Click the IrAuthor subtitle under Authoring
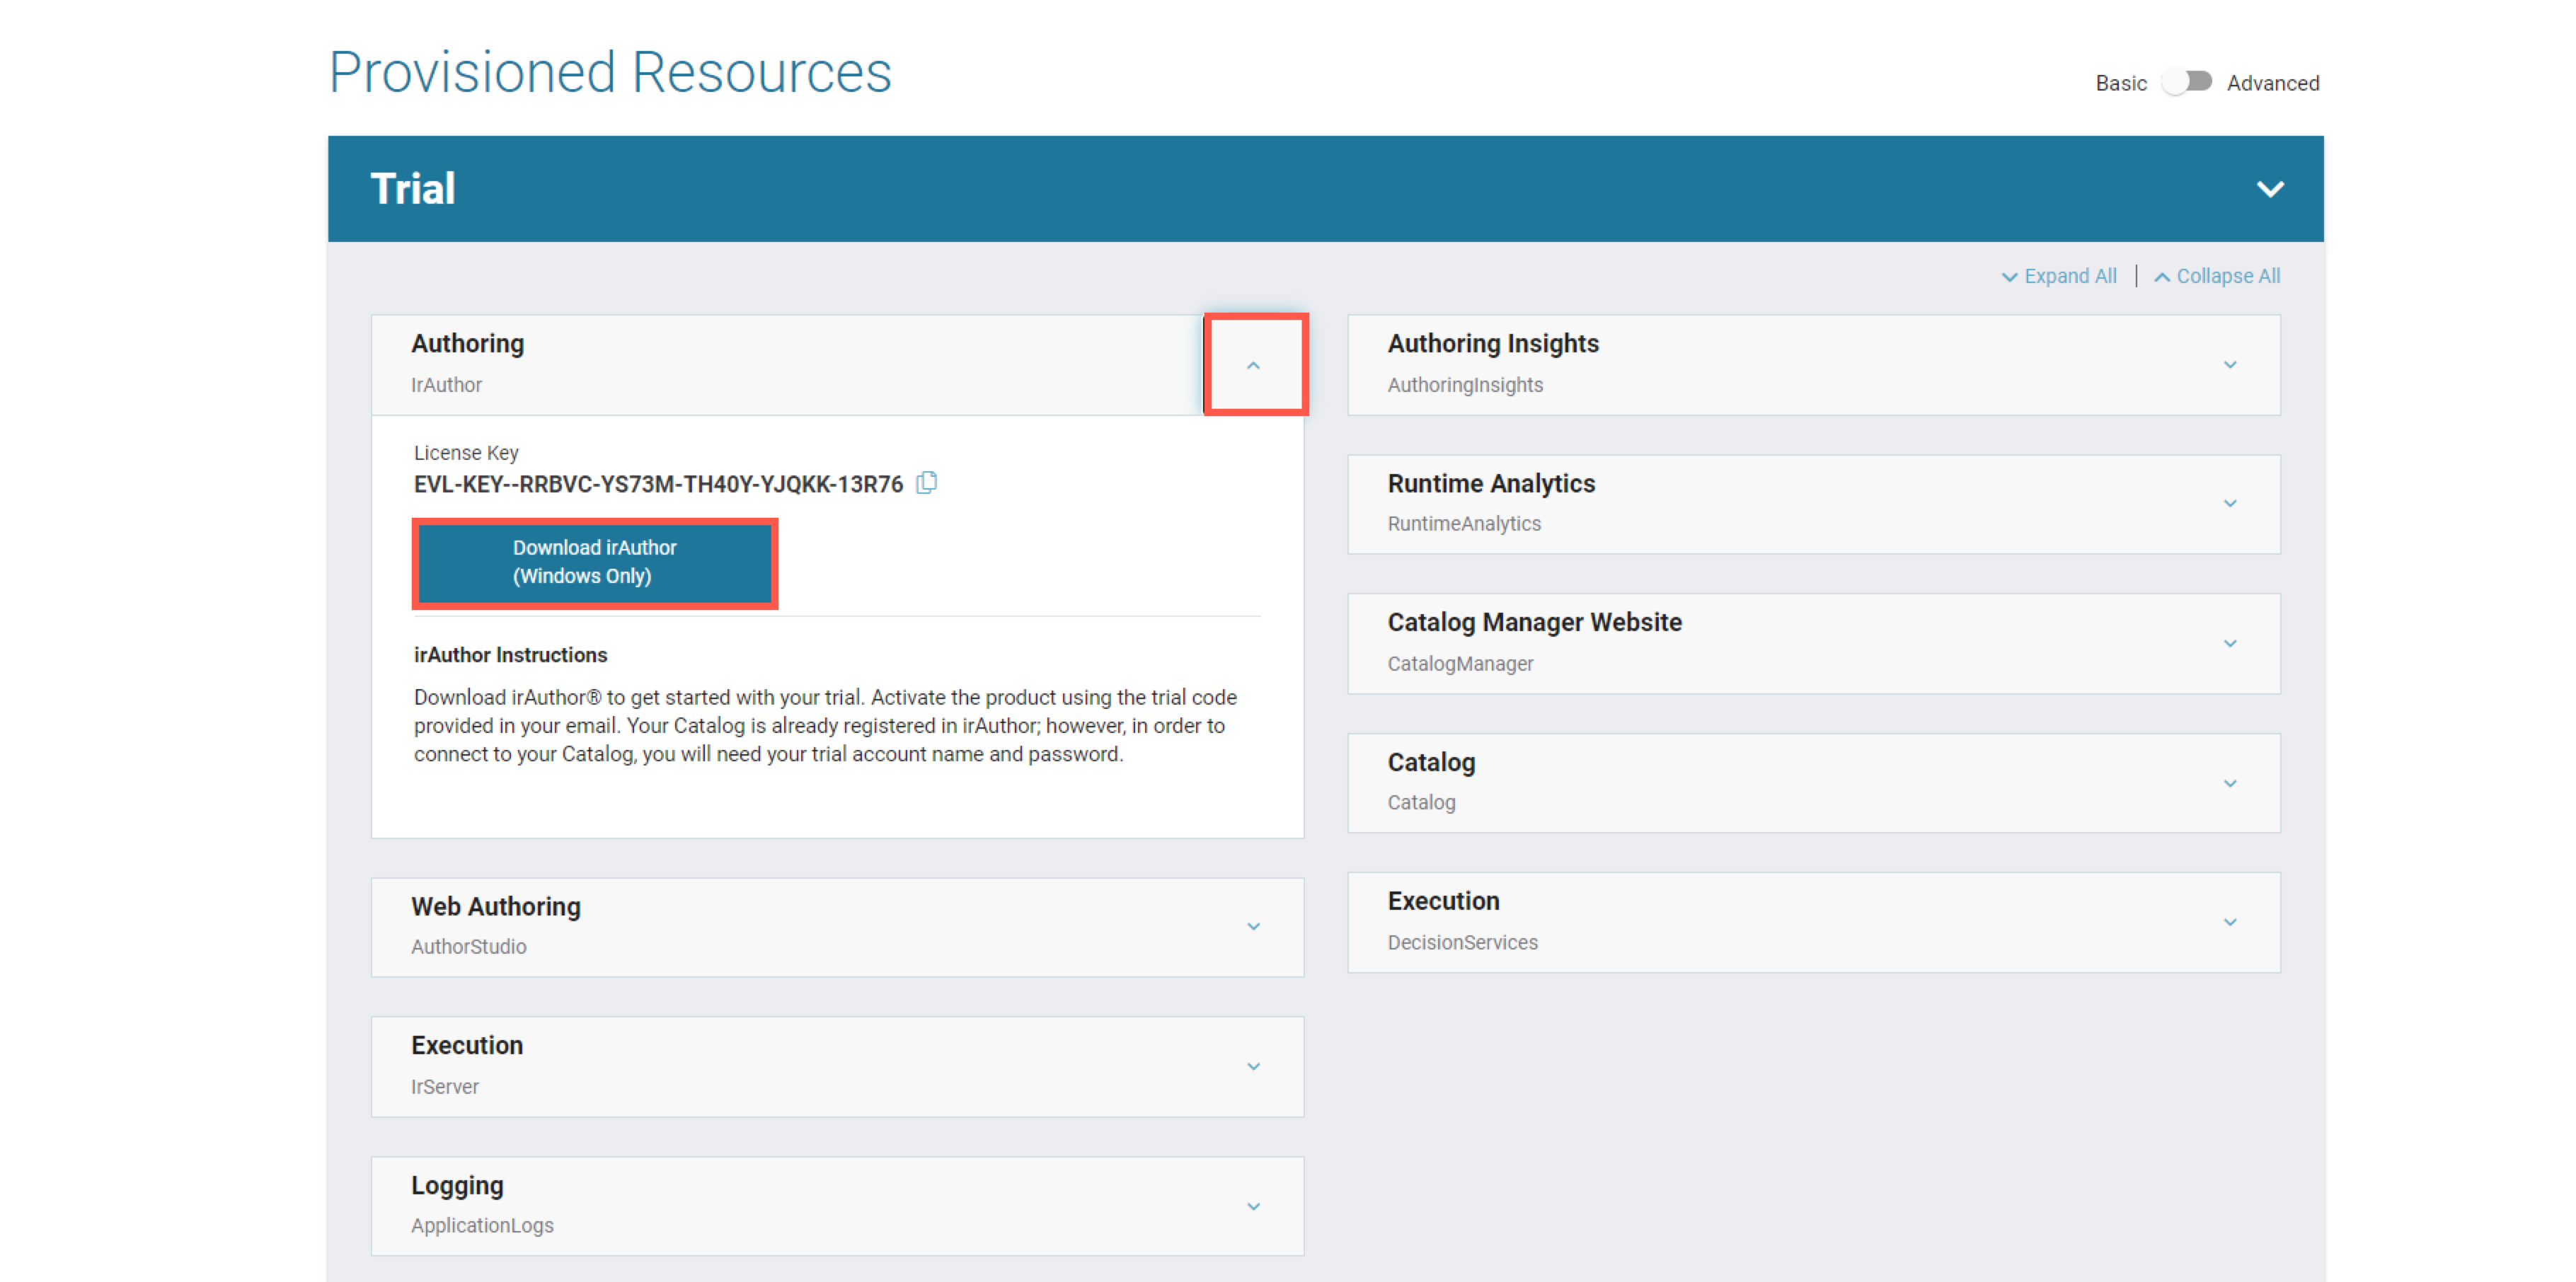 tap(446, 385)
